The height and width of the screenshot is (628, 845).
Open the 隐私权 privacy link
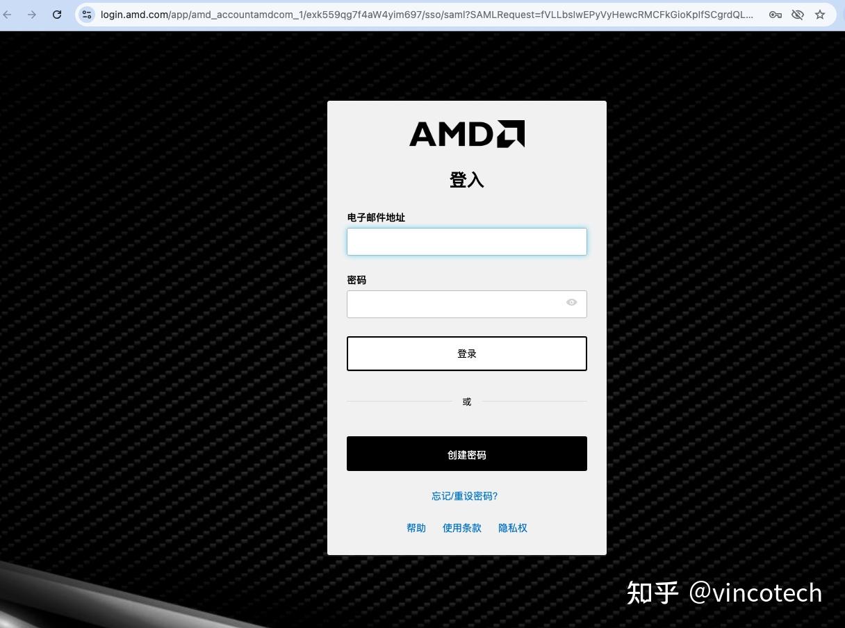[x=512, y=528]
